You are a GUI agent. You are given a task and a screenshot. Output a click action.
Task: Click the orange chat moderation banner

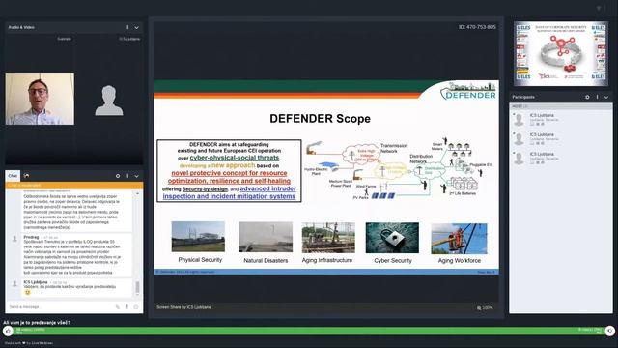coord(74,186)
